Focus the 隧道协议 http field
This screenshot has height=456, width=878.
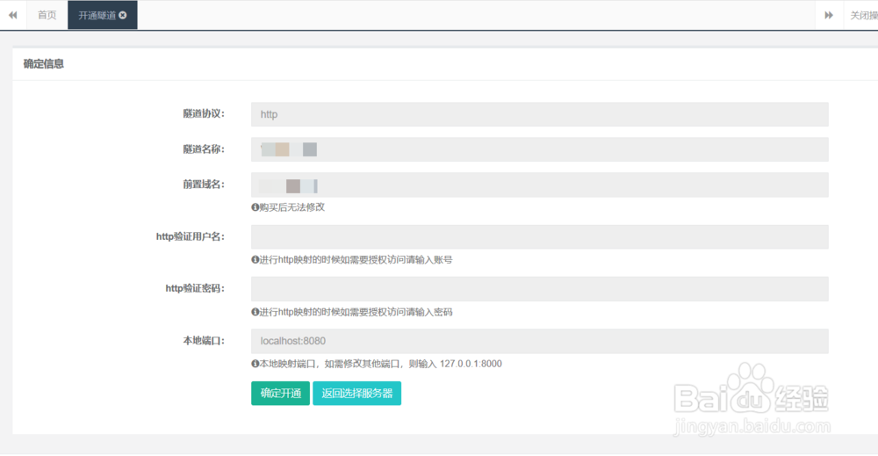(x=540, y=114)
